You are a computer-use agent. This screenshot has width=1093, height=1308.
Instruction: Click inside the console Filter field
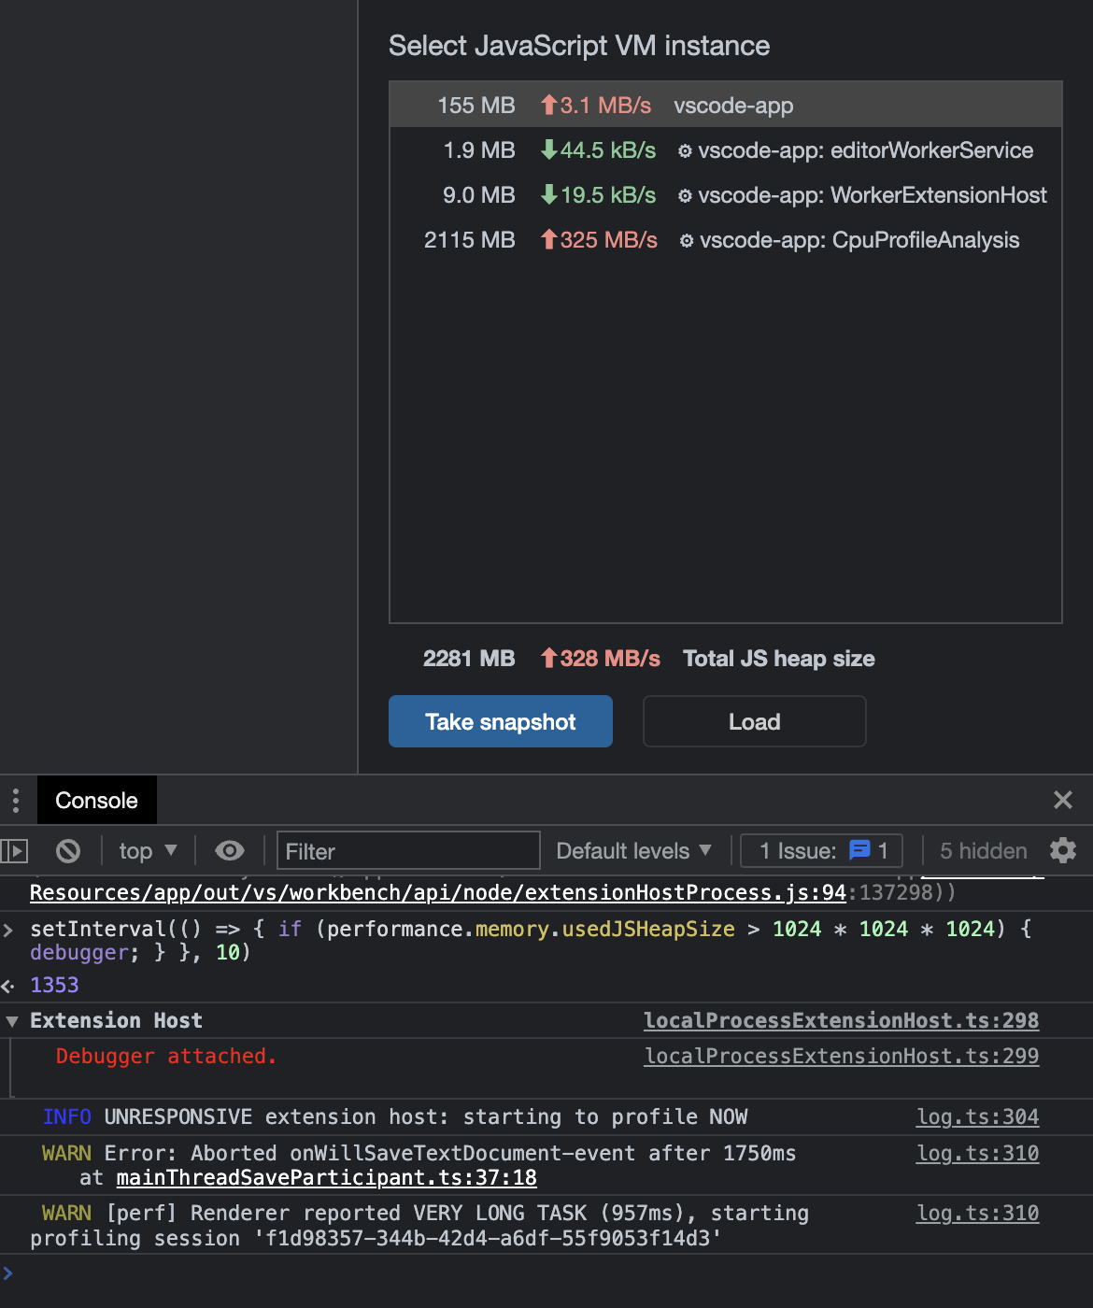point(407,850)
